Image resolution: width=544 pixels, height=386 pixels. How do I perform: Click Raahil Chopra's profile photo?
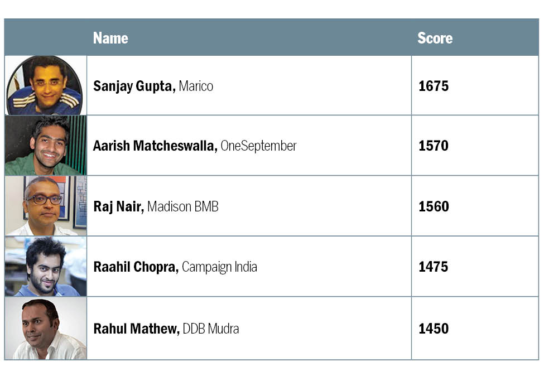click(46, 266)
